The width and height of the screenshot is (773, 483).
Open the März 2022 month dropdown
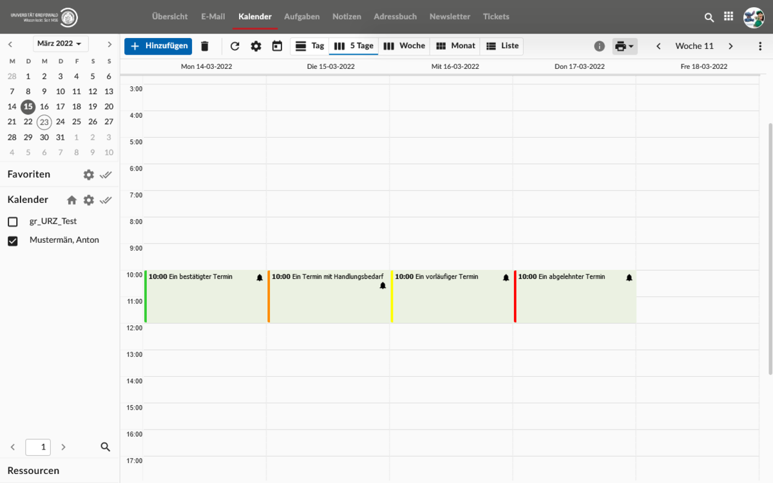tap(61, 44)
